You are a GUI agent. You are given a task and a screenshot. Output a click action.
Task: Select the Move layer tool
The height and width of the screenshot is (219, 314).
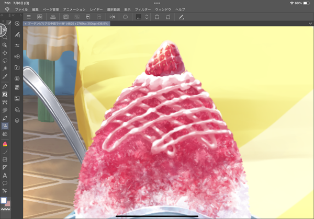(x=5, y=53)
